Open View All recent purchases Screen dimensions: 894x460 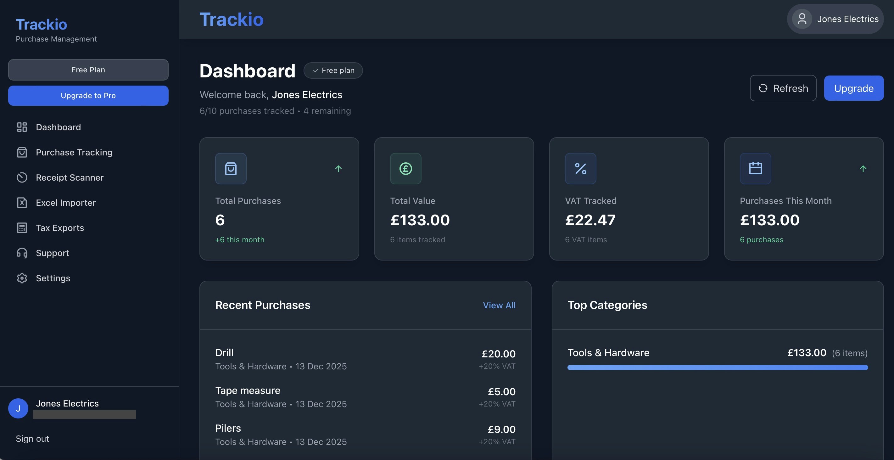(499, 305)
